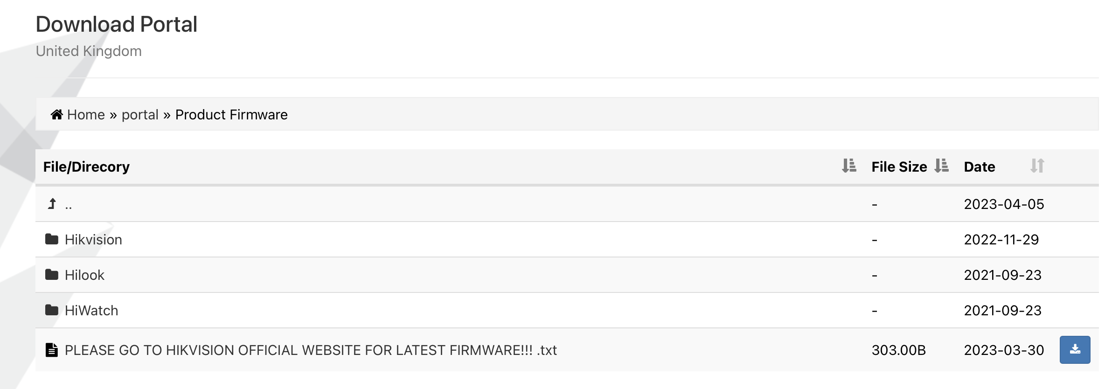The height and width of the screenshot is (389, 1112).
Task: Open the Hilook folder
Action: 84,275
